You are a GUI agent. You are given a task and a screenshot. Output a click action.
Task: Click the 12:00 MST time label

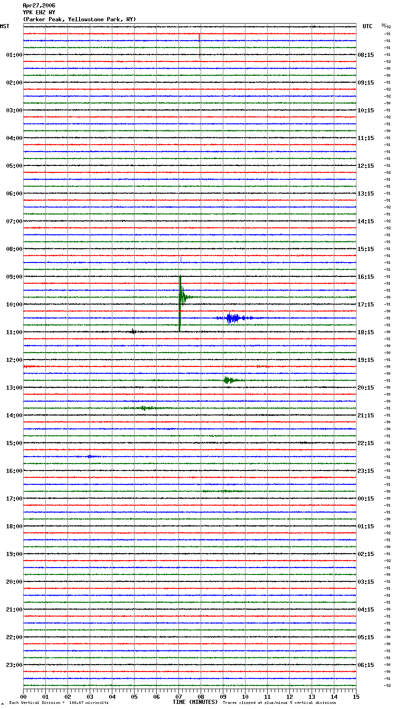[14, 360]
